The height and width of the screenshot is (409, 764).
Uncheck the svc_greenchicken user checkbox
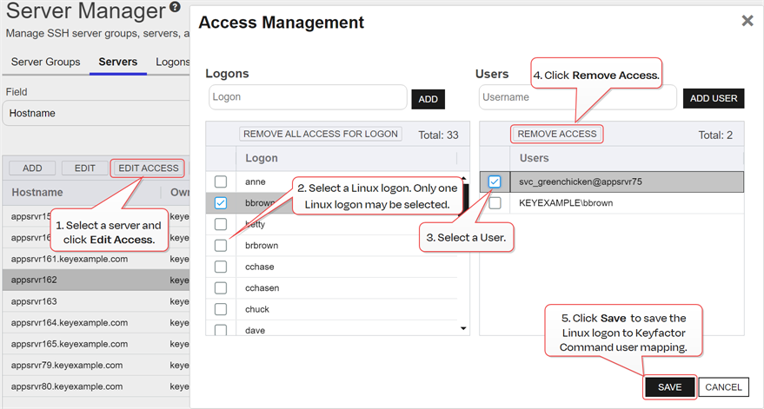[x=495, y=181]
